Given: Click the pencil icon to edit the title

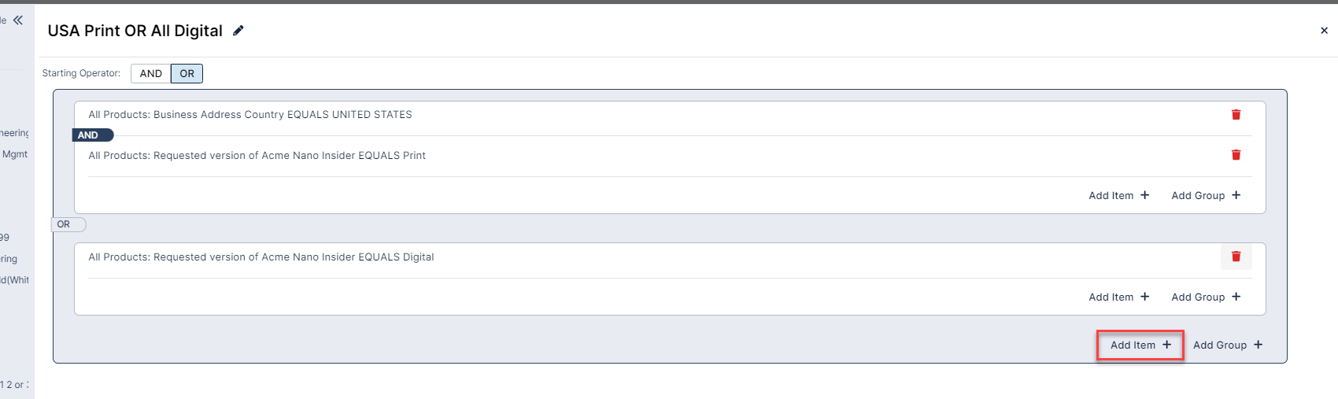Looking at the screenshot, I should pos(238,31).
